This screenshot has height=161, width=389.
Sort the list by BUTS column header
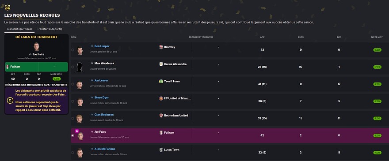tap(301, 37)
